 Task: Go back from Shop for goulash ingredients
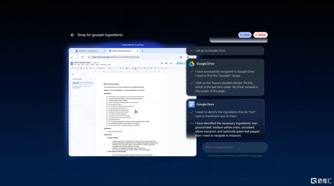click(72, 35)
